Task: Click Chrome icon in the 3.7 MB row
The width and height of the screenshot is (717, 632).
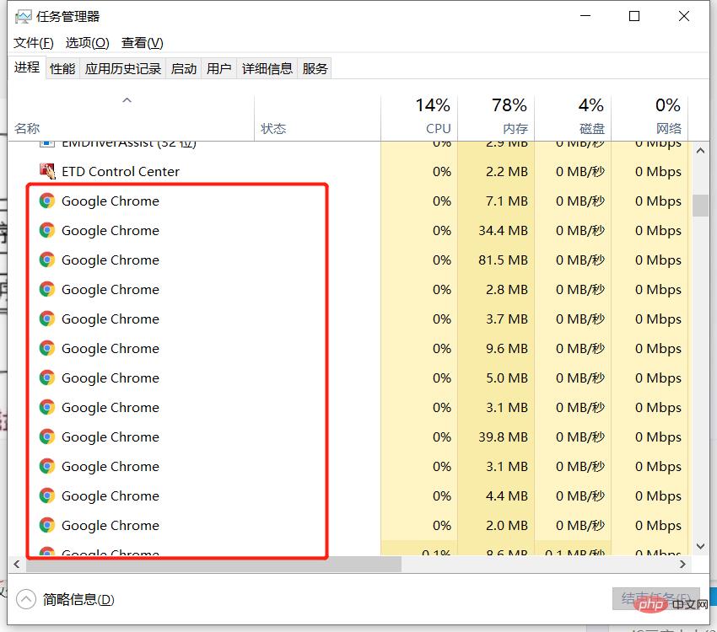Action: click(47, 319)
